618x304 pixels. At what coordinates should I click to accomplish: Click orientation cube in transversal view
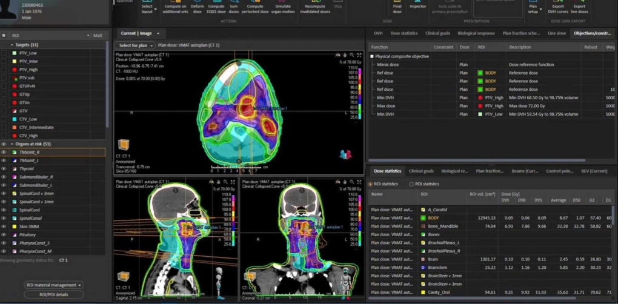coord(124,145)
